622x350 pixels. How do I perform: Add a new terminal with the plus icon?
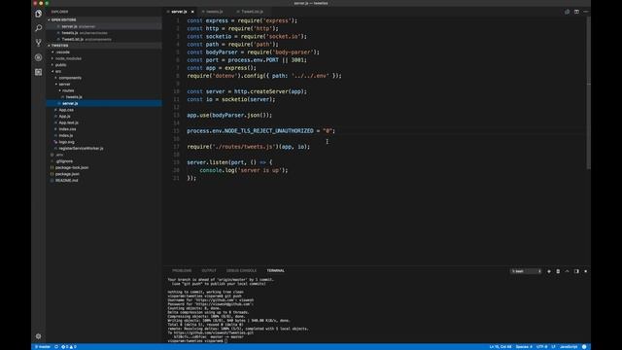549,271
